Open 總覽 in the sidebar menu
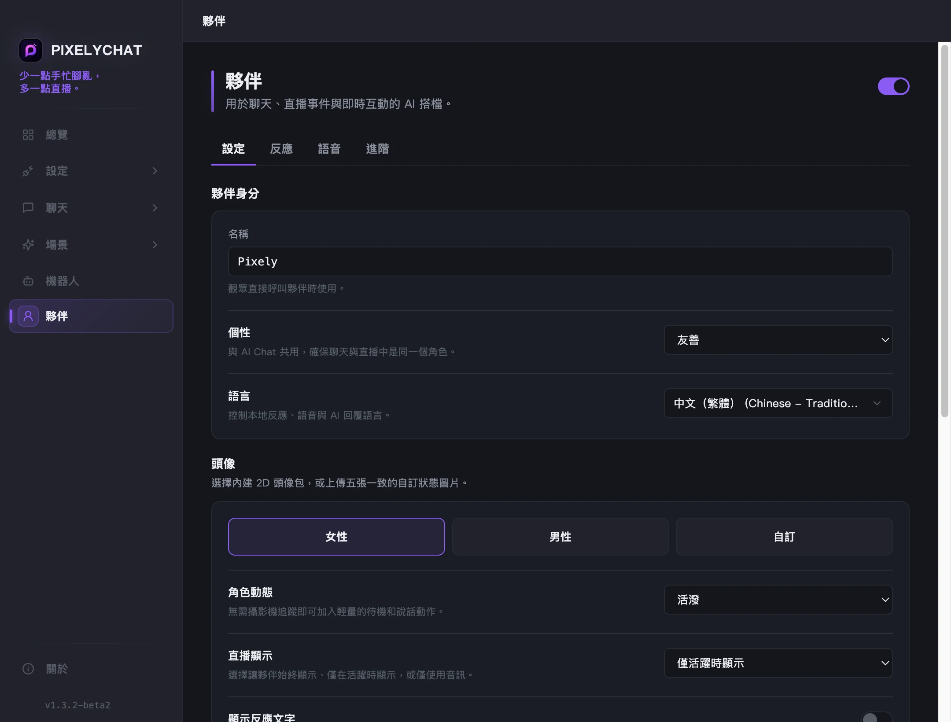Image resolution: width=951 pixels, height=722 pixels. pos(91,135)
